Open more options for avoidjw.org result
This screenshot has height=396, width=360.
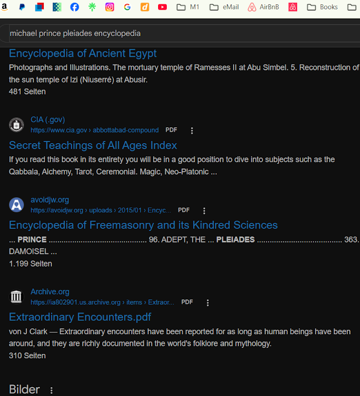tap(204, 211)
